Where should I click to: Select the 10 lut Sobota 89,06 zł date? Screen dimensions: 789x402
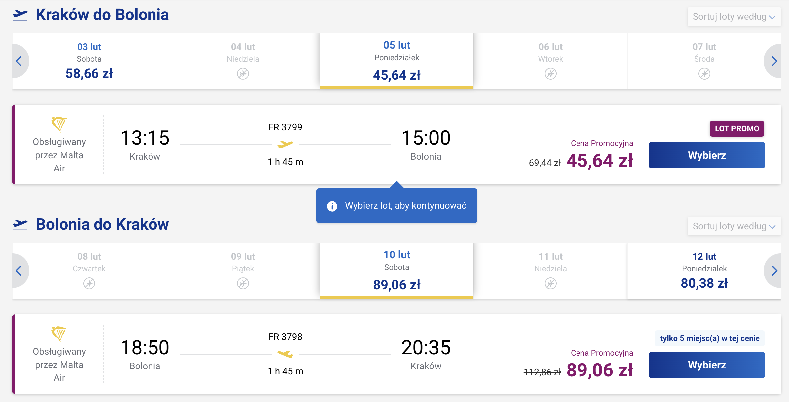(397, 271)
